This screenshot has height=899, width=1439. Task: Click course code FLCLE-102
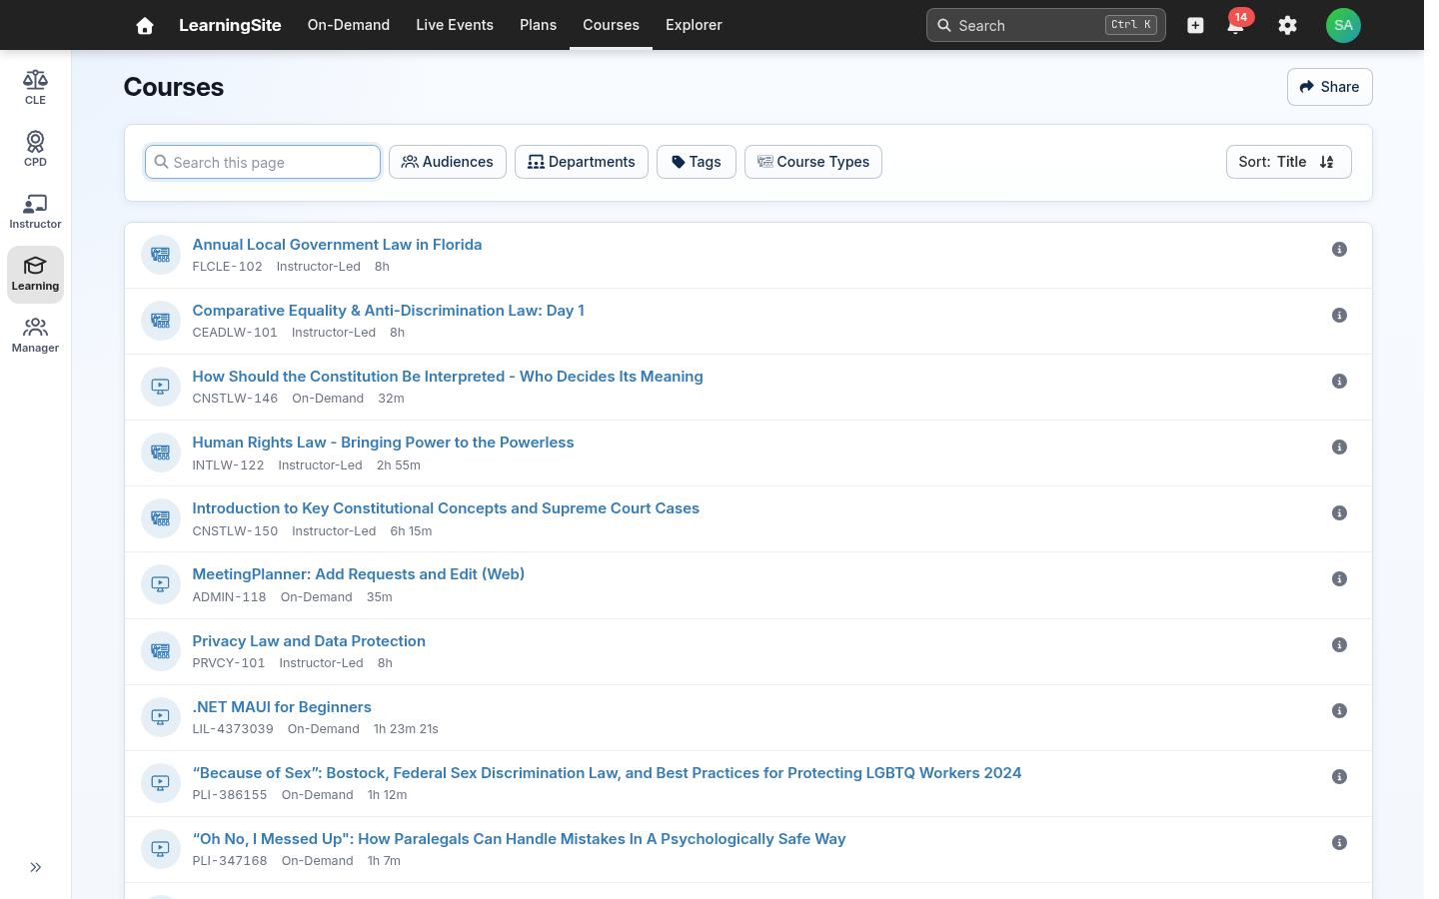pyautogui.click(x=227, y=267)
